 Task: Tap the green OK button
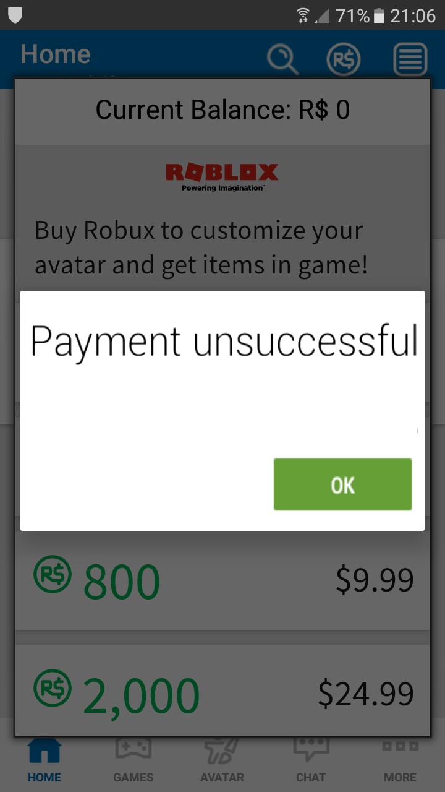coord(342,484)
